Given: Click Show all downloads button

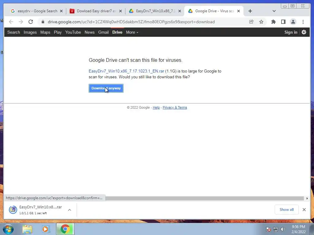Looking at the screenshot, I should coord(287,209).
